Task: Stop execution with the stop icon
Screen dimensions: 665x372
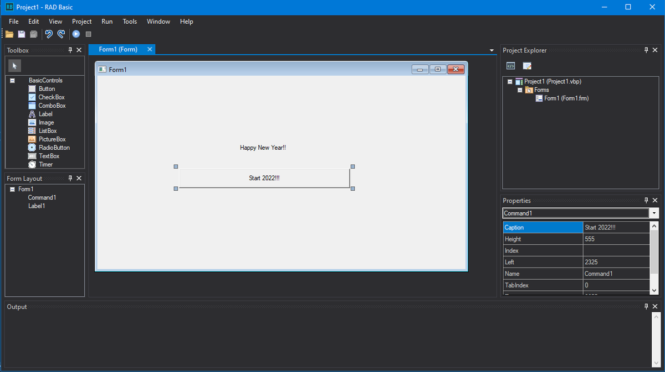Action: tap(88, 34)
